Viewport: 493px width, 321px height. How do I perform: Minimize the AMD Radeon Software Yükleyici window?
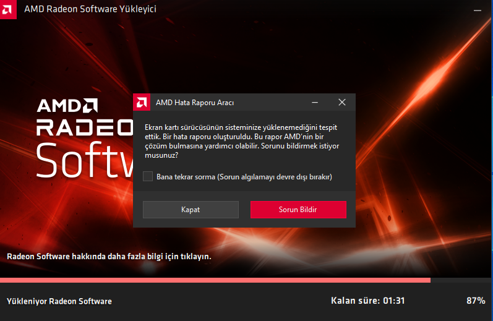(x=478, y=10)
